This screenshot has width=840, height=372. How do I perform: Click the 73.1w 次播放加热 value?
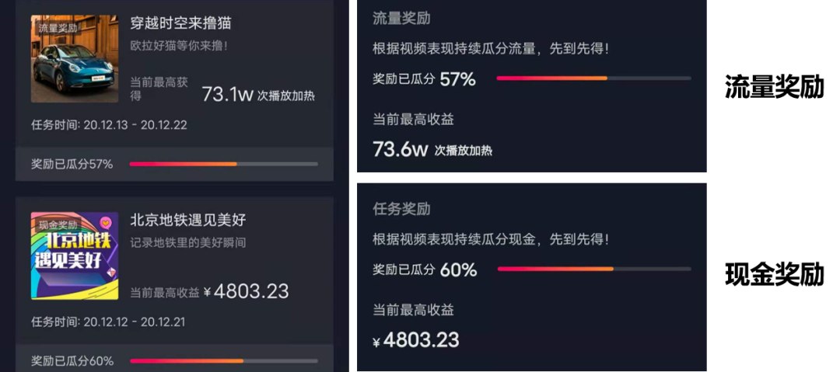pyautogui.click(x=259, y=96)
